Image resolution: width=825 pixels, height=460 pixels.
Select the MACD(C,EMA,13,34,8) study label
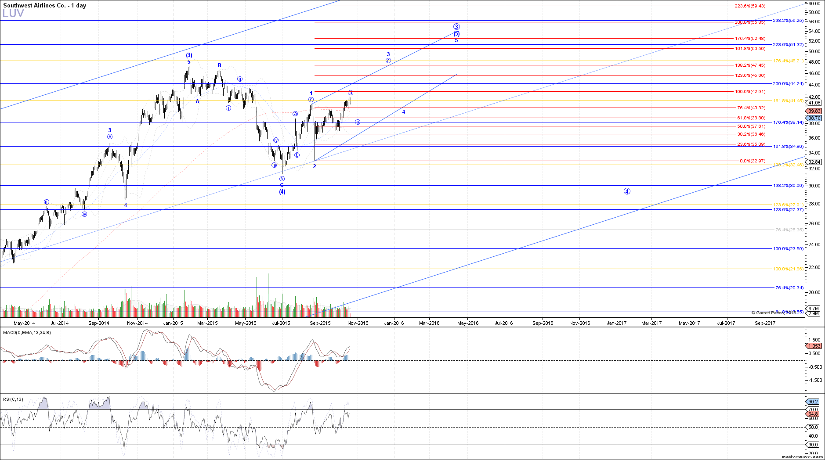pos(27,333)
